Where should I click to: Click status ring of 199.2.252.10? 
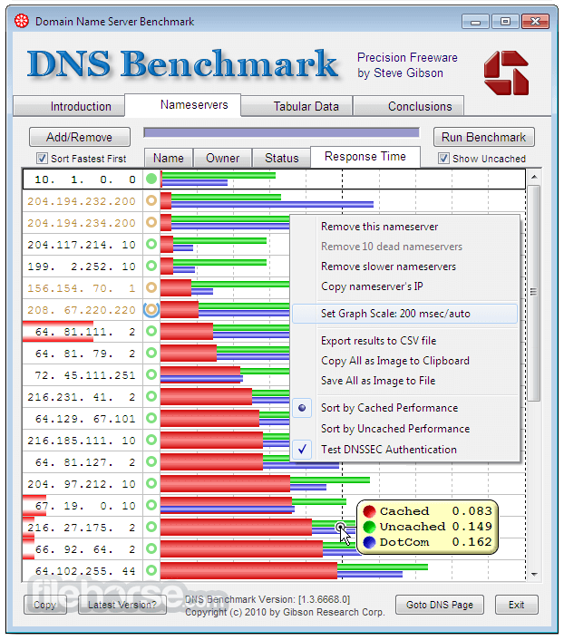point(151,267)
